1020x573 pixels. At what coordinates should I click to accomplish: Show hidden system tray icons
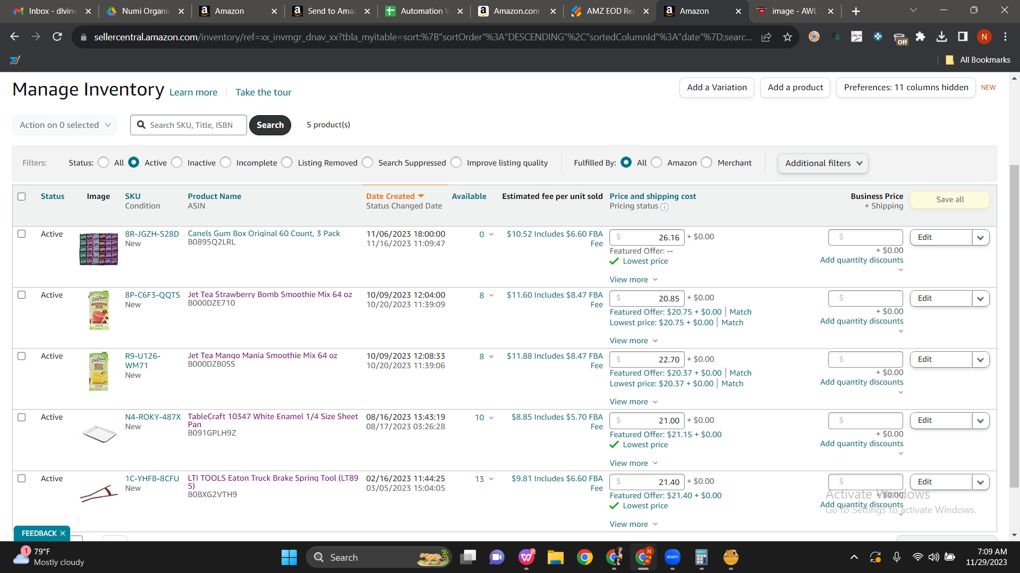(854, 557)
